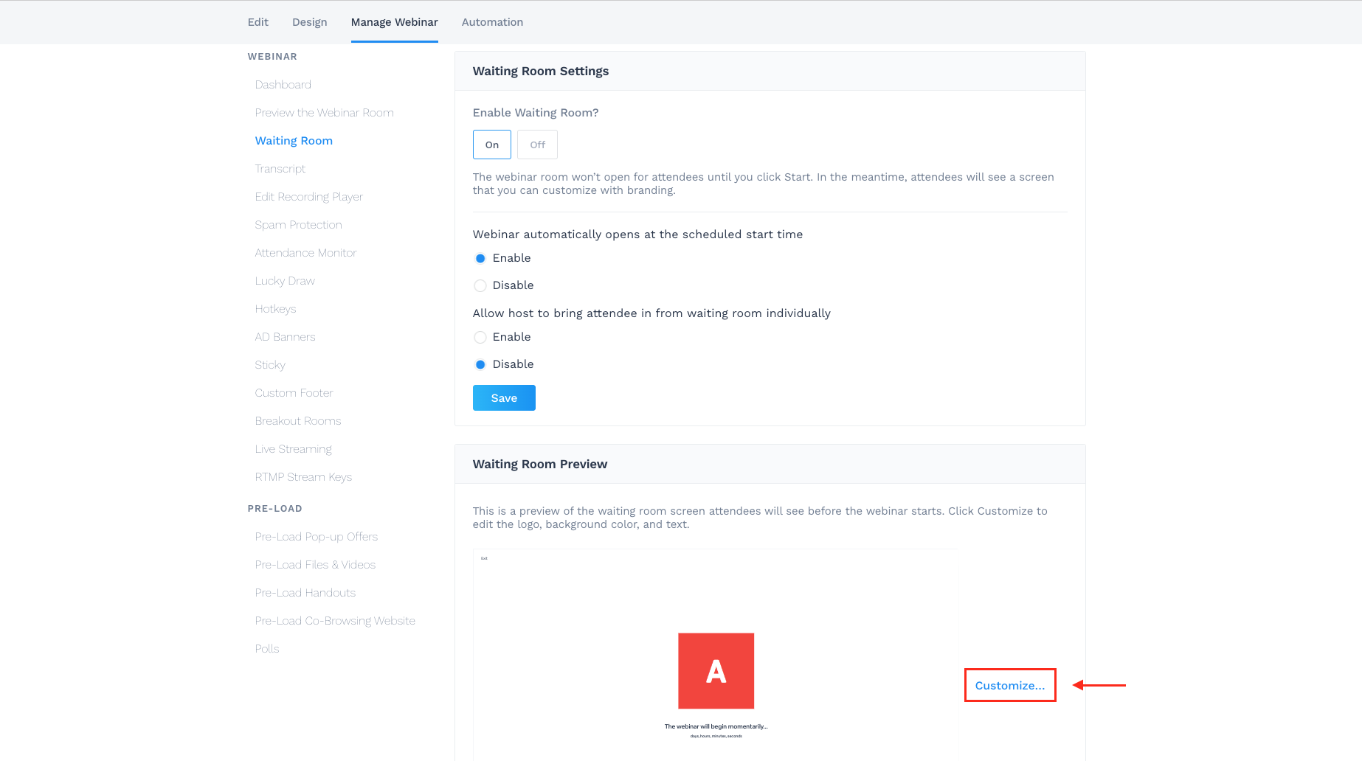Disable automatic webinar opening at start time
The image size is (1362, 761).
pos(480,285)
